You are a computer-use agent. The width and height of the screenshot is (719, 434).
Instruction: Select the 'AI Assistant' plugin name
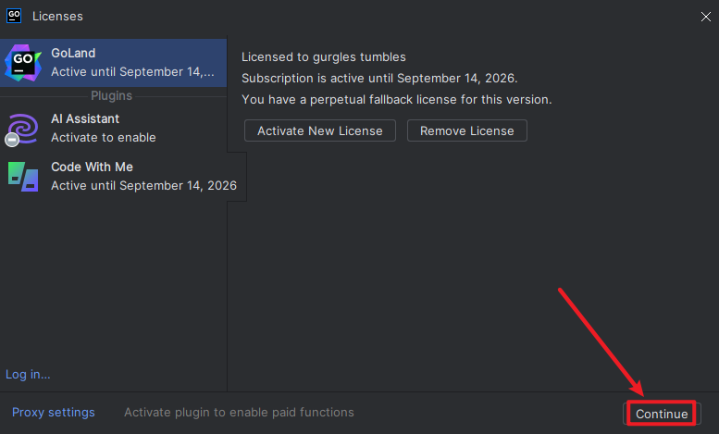coord(85,118)
